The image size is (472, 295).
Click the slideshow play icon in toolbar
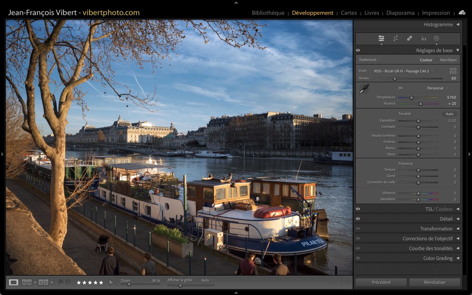point(111,282)
